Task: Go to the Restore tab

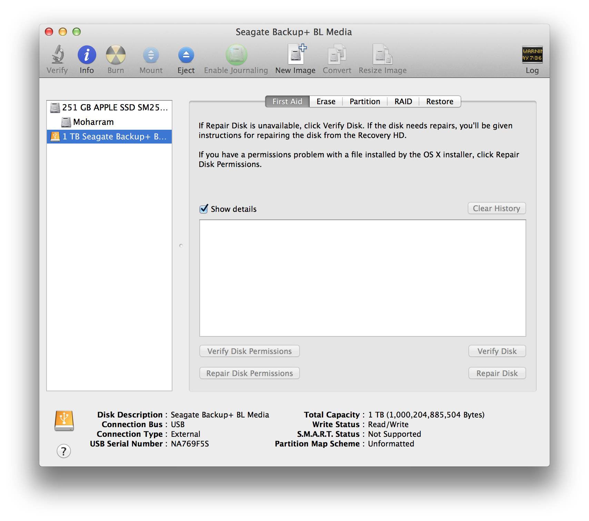Action: coord(440,101)
